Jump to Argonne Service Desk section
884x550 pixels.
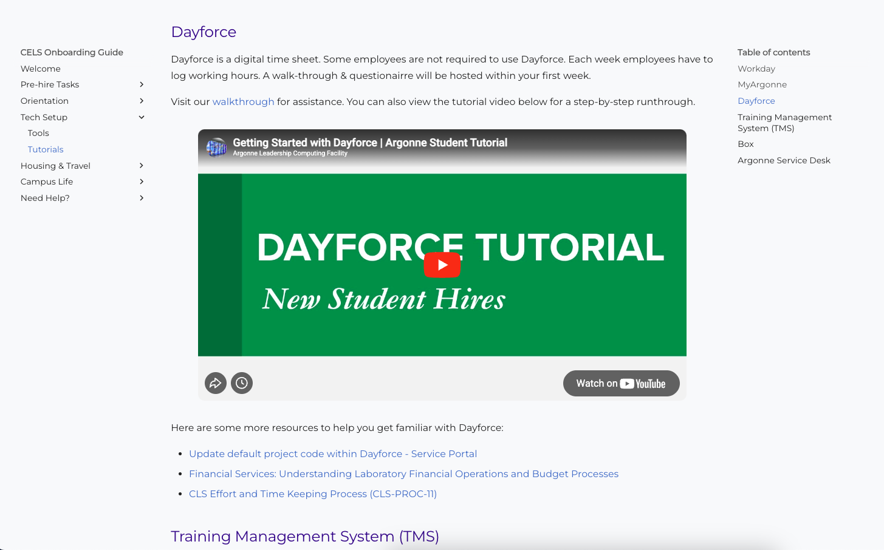pos(784,160)
